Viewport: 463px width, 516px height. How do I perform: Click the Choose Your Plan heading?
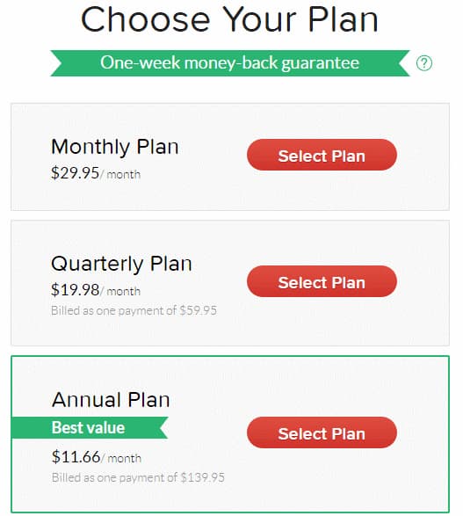pyautogui.click(x=229, y=19)
